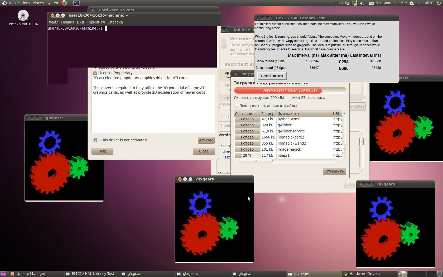Select the imagemagick package row
The width and height of the screenshot is (443, 277).
point(288,149)
